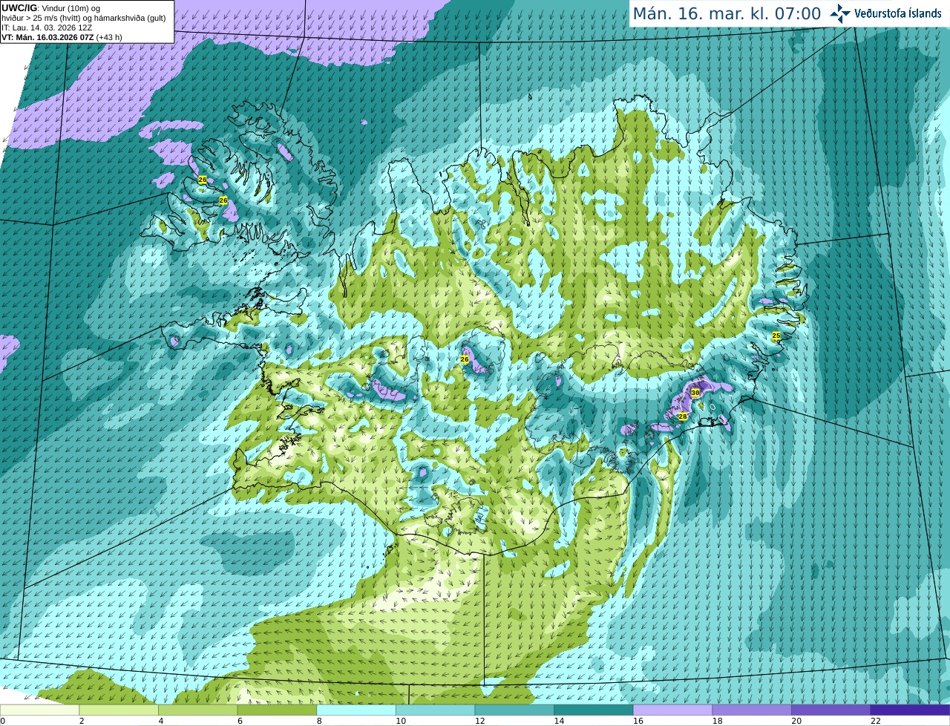Click the legend scale number 6
950x726 pixels.
[x=240, y=721]
